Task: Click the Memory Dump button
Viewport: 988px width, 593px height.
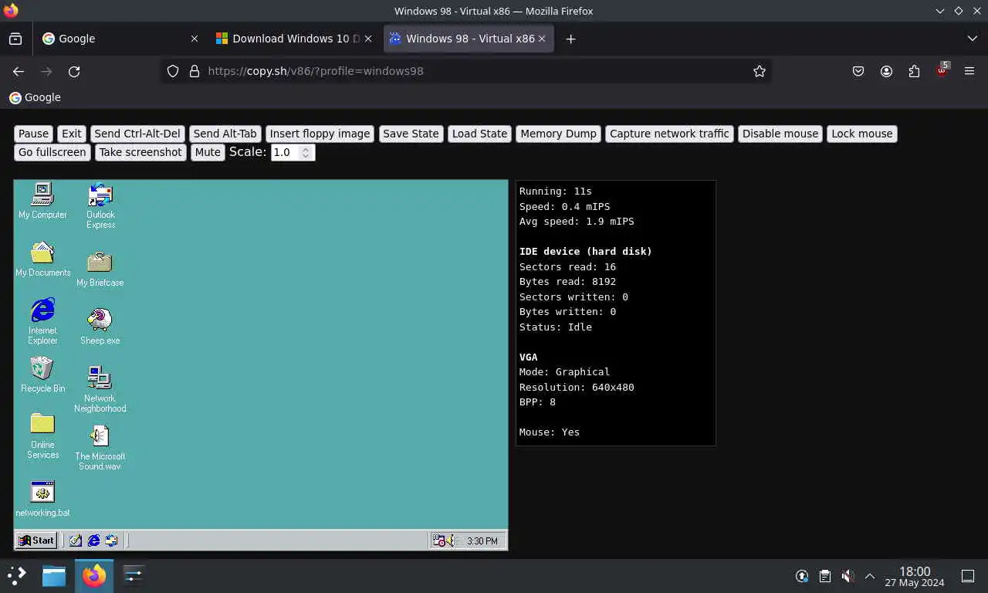Action: click(558, 134)
